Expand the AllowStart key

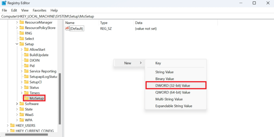click(21, 50)
